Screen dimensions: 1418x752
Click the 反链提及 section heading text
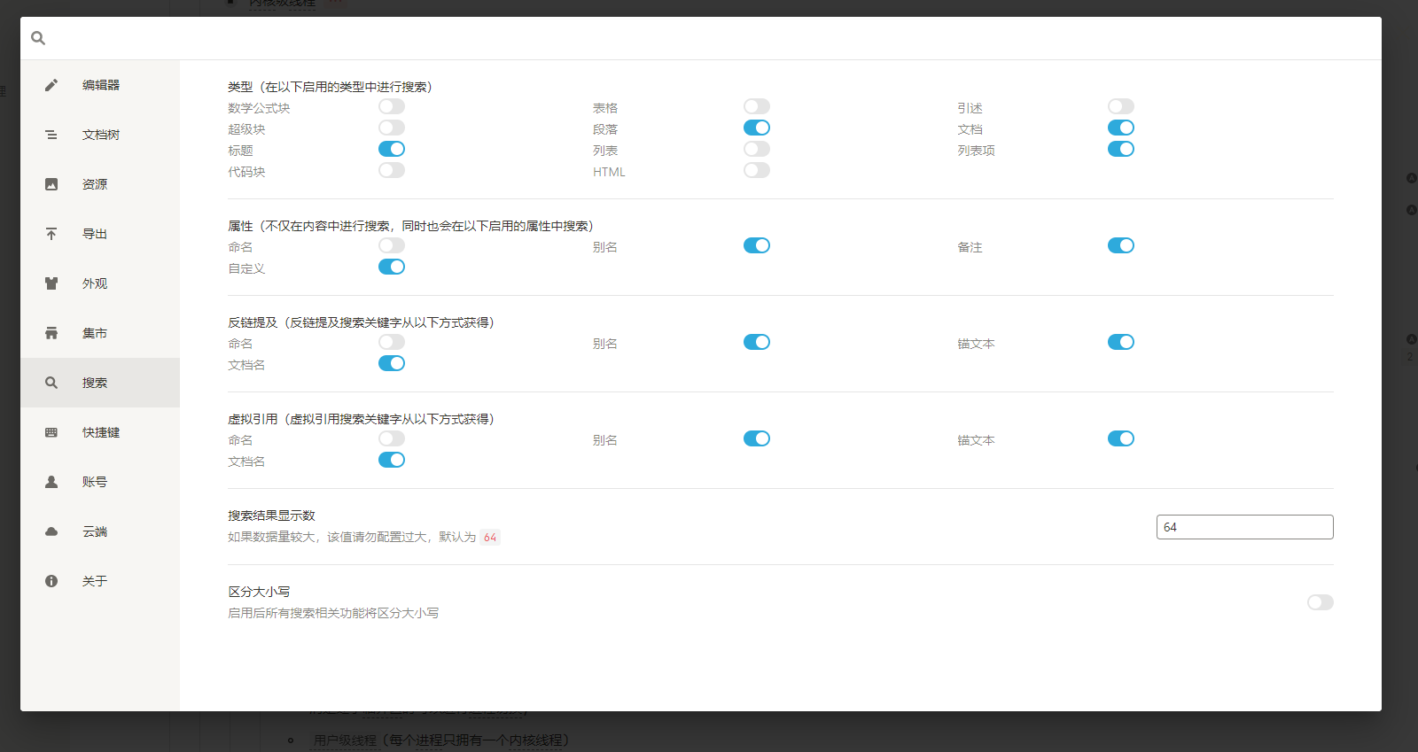361,322
